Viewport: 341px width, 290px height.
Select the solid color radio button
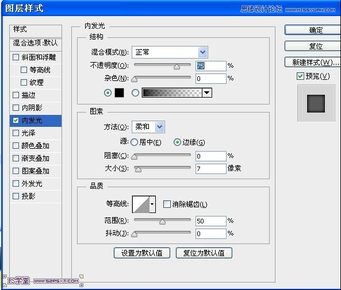tap(108, 93)
